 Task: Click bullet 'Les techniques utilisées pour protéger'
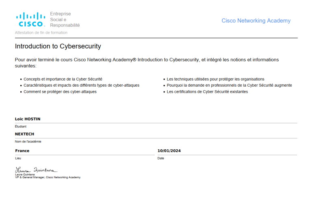click(x=215, y=79)
